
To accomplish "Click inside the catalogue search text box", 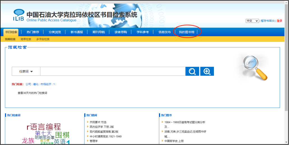I will point(112,71).
